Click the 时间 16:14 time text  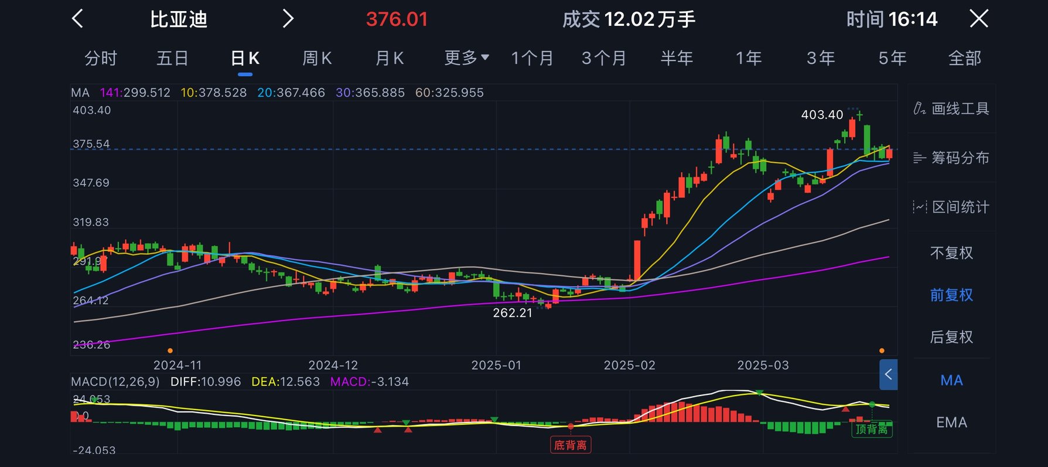click(x=892, y=19)
